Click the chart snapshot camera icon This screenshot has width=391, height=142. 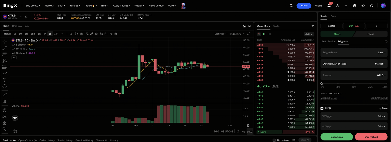[97, 34]
